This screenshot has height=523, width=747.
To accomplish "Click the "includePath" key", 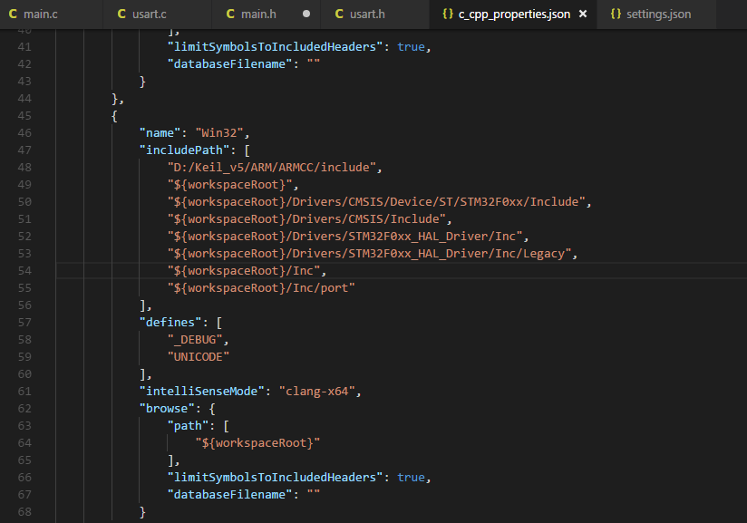I will 184,150.
